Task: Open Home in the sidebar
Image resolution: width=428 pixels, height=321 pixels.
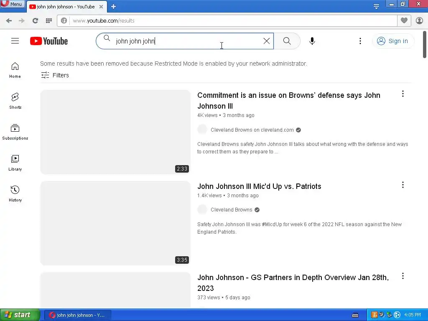Action: pyautogui.click(x=15, y=70)
